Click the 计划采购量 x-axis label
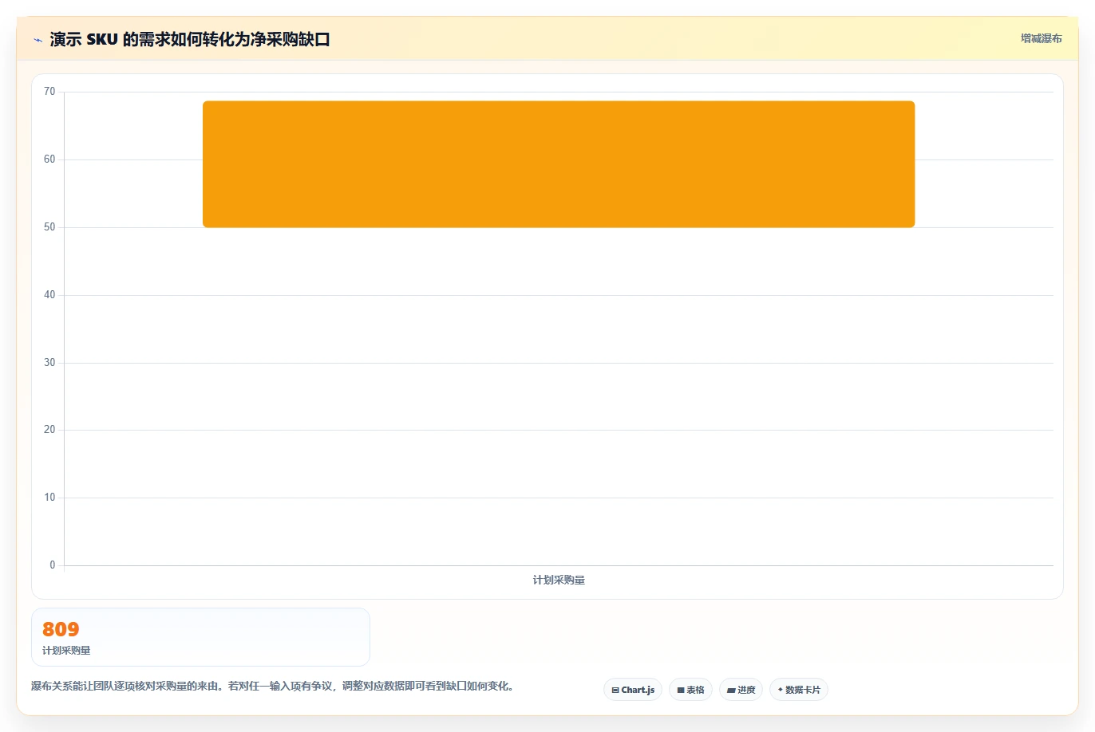The height and width of the screenshot is (732, 1095). (559, 580)
